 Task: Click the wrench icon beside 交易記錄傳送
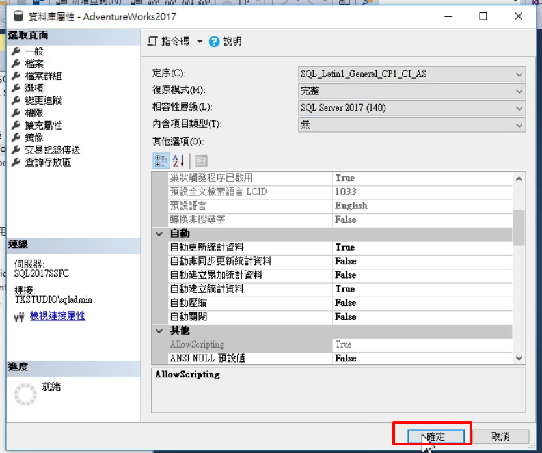click(x=16, y=150)
